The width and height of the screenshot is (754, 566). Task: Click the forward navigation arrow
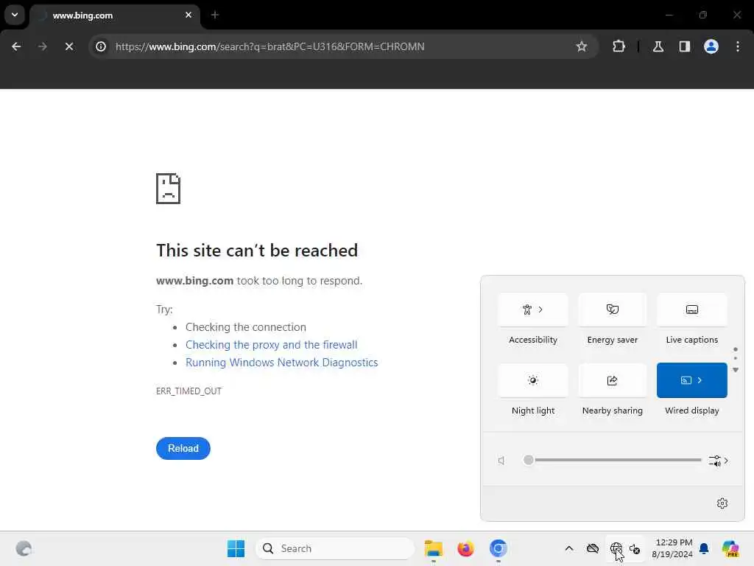[42, 46]
